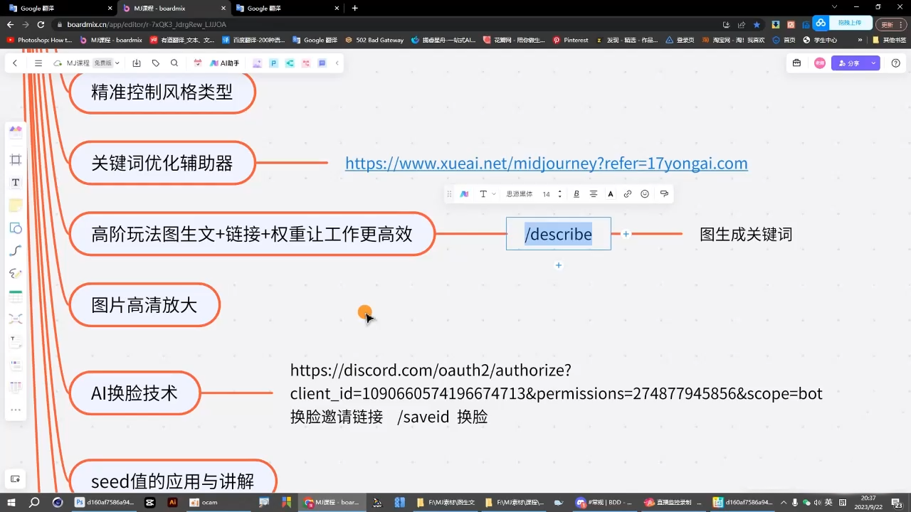This screenshot has width=911, height=512.
Task: Expand the arrow next to share button
Action: pyautogui.click(x=873, y=63)
